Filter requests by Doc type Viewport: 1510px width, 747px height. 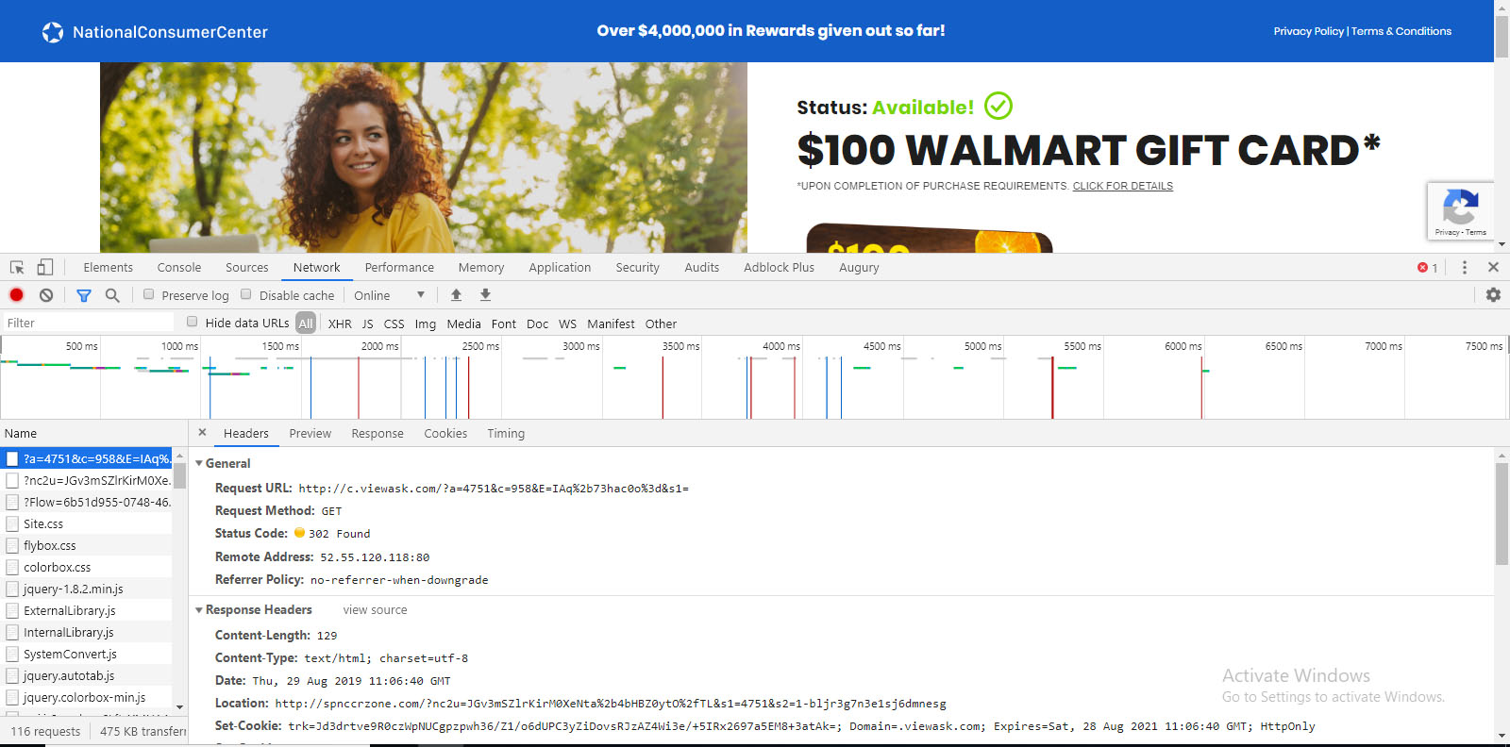[x=538, y=324]
